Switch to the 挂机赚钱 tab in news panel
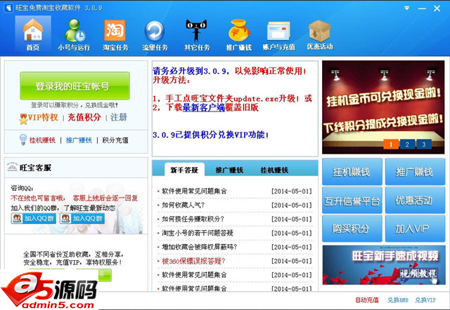 coord(274,170)
